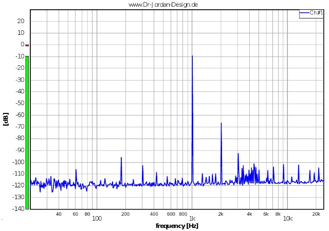Image resolution: width=329 pixels, height=231 pixels.
Task: Click the Ch#1 legend entry
Action: coord(312,13)
